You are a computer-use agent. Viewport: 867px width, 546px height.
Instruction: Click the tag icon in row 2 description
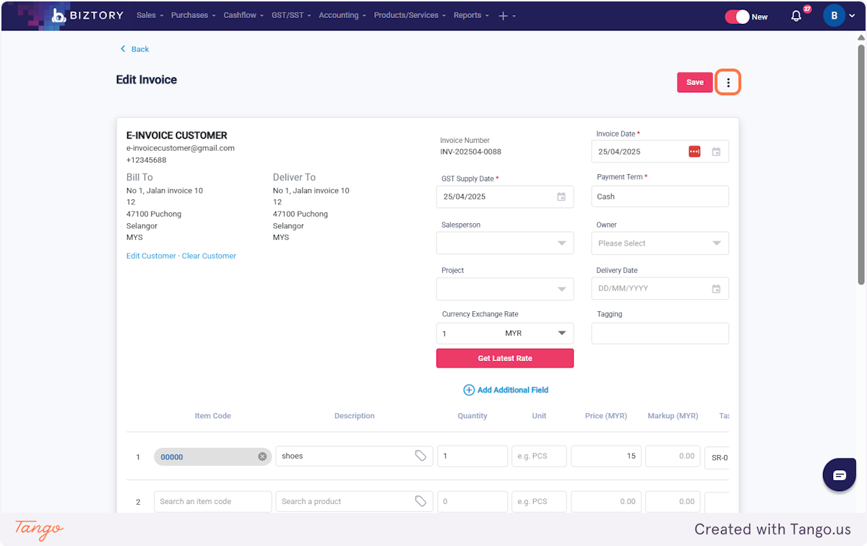(x=420, y=501)
